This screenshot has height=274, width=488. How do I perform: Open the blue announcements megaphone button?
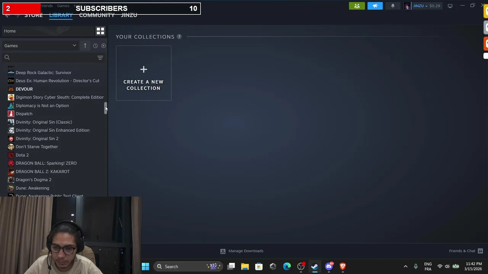click(x=375, y=6)
